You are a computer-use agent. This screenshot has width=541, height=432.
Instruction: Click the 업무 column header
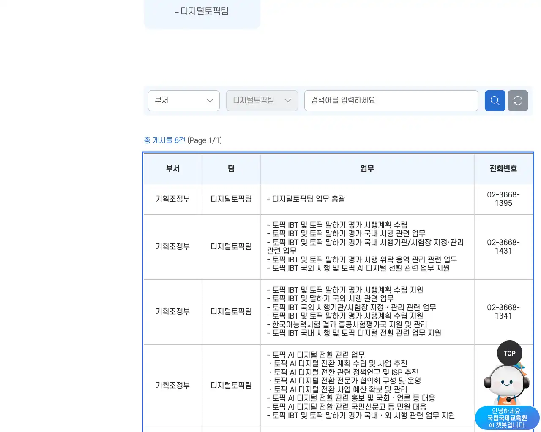367,169
